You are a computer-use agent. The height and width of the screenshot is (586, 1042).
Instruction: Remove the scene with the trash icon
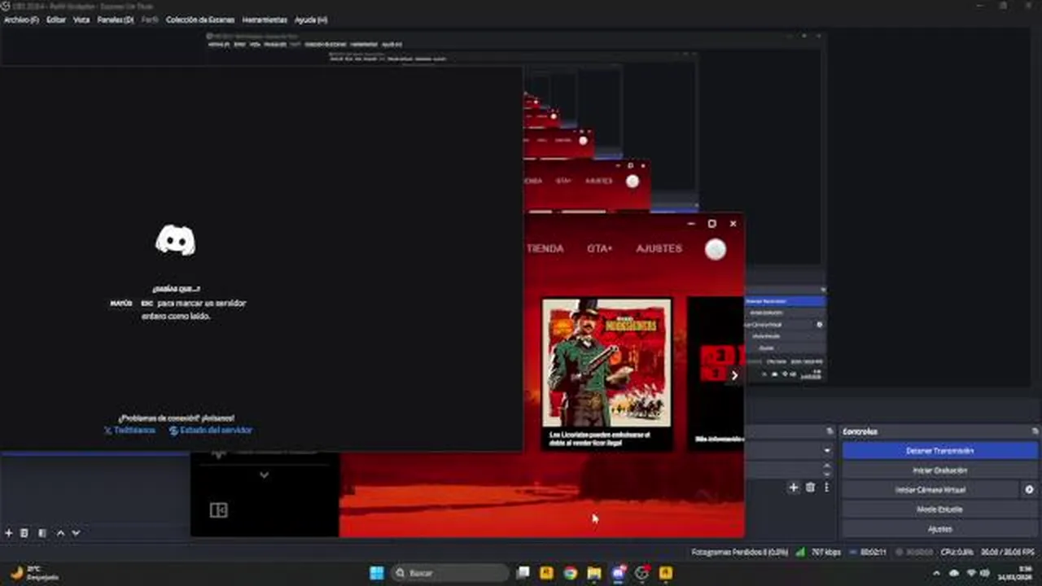24,533
